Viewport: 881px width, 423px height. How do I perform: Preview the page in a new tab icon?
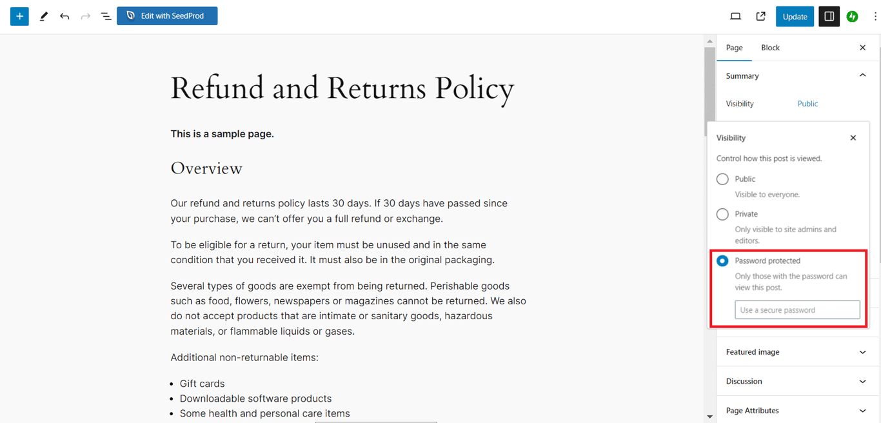click(760, 15)
